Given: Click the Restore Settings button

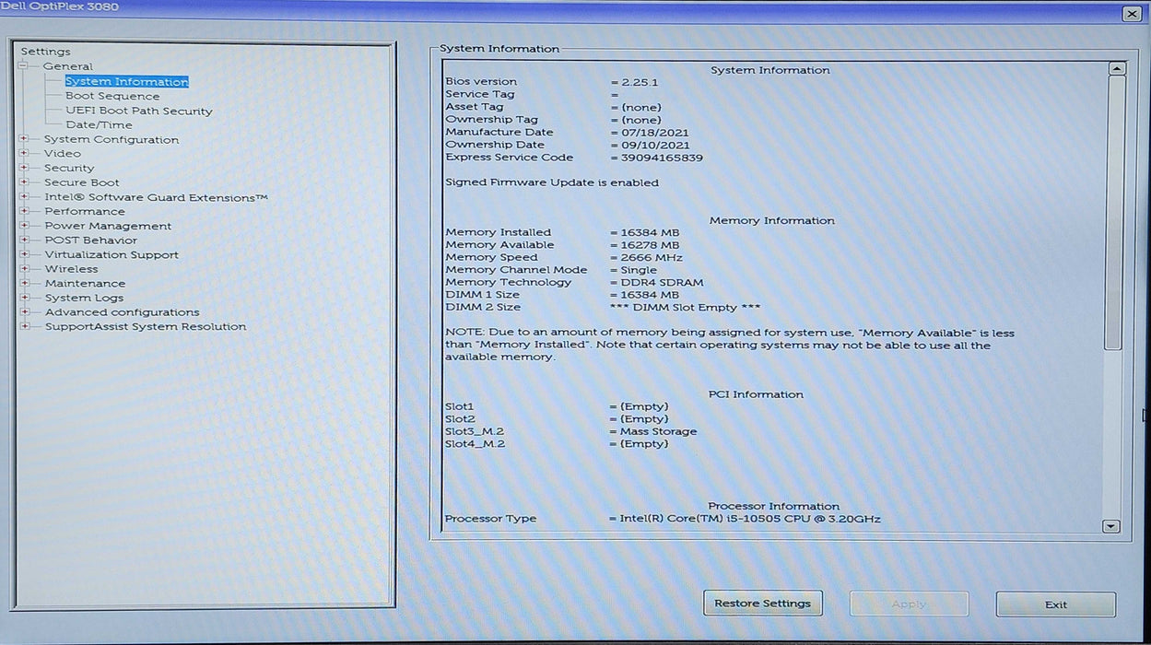Looking at the screenshot, I should (x=763, y=604).
